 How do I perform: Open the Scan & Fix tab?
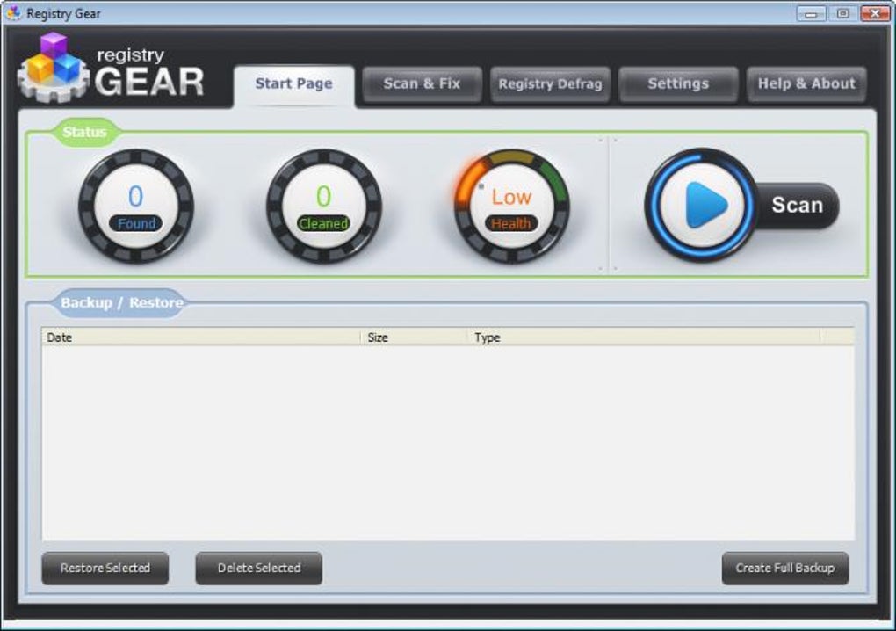422,84
